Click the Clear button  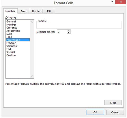(x=113, y=103)
